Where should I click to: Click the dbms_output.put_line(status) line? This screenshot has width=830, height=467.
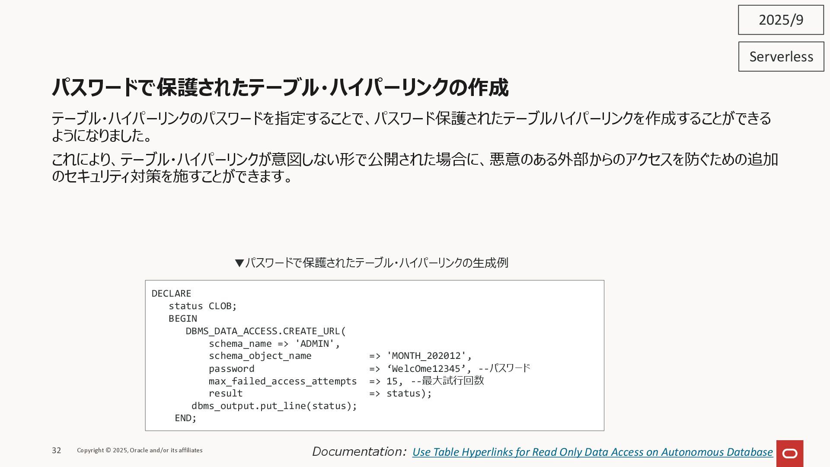274,406
